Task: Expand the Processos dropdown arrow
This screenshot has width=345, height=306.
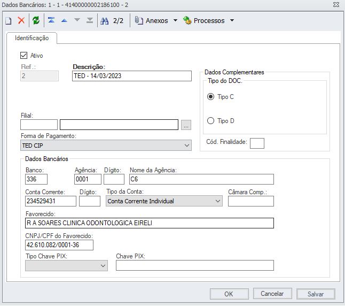Action: pyautogui.click(x=232, y=21)
